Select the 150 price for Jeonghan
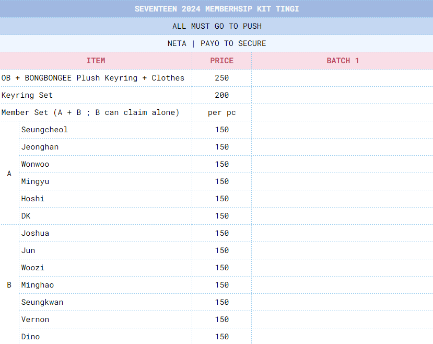The width and height of the screenshot is (433, 344). [x=222, y=147]
